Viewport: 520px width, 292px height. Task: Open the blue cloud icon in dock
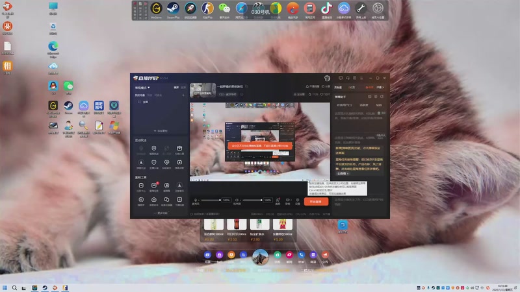344,8
